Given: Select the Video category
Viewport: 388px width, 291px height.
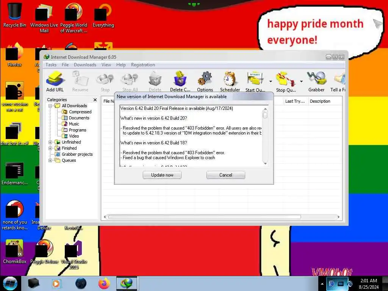Looking at the screenshot, I should pos(74,136).
